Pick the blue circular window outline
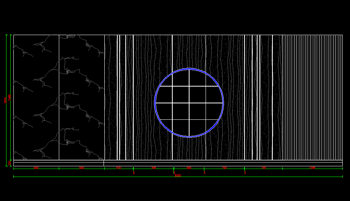This screenshot has height=201, width=350. pos(189,103)
